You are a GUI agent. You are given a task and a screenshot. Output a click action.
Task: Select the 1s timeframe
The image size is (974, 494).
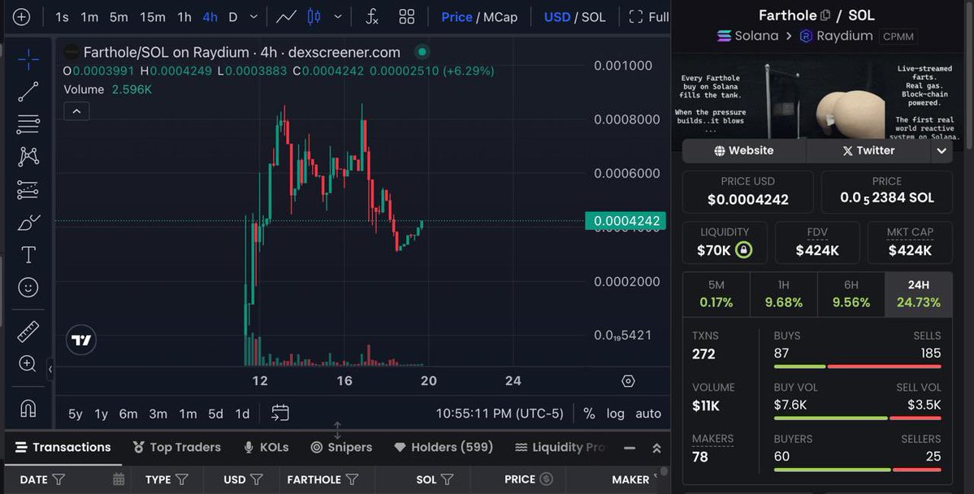click(x=62, y=17)
